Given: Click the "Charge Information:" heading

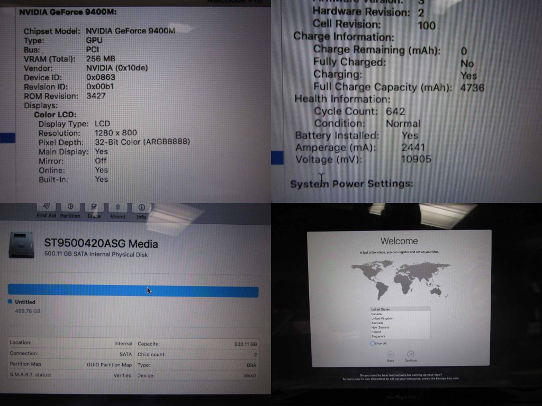Looking at the screenshot, I should point(344,37).
